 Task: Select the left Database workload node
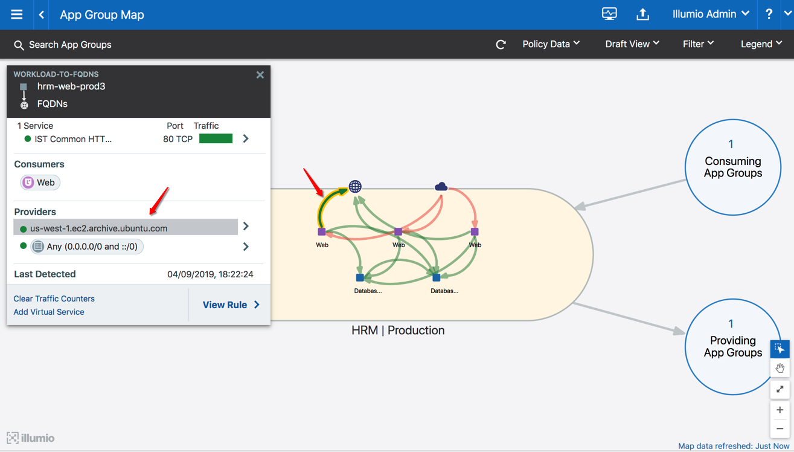tap(360, 278)
